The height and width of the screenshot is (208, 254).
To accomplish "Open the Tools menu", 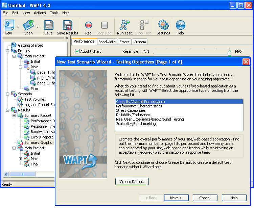I will click(54, 13).
